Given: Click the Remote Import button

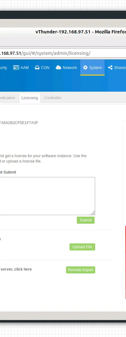Looking at the screenshot, I should point(81,270).
